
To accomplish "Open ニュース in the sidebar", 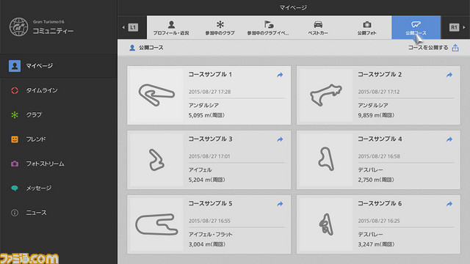I will point(59,213).
